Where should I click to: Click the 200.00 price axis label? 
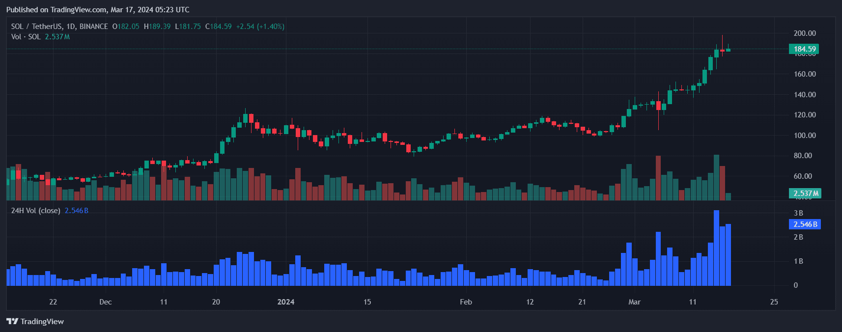805,33
